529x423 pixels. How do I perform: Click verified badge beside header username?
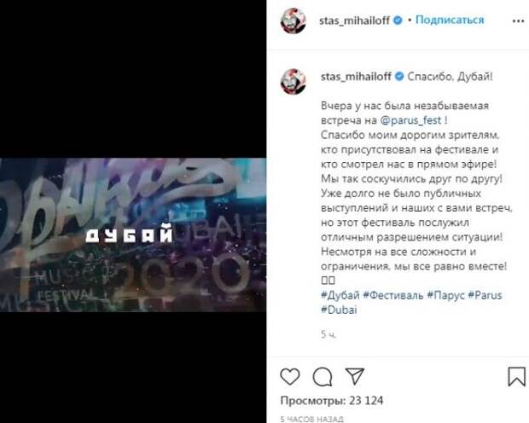point(398,20)
